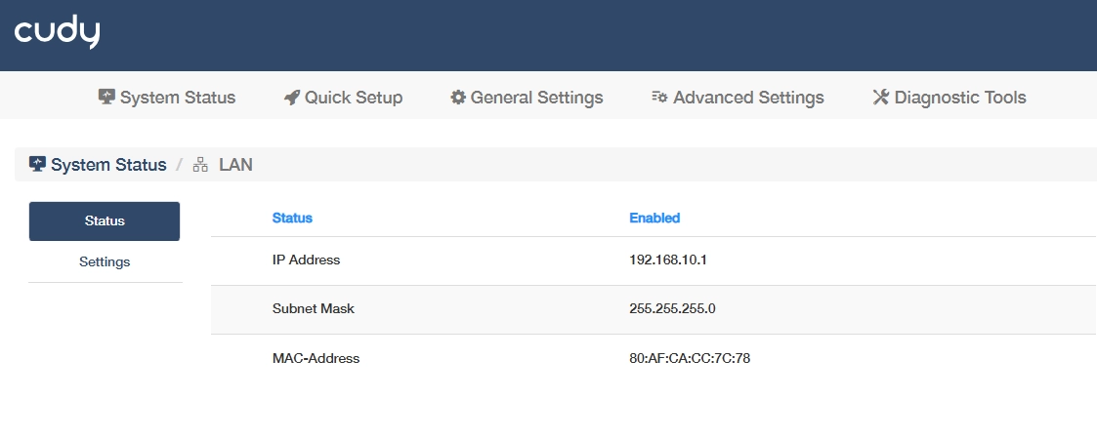Click the subnet mask value 255.255.255.0

pos(672,308)
